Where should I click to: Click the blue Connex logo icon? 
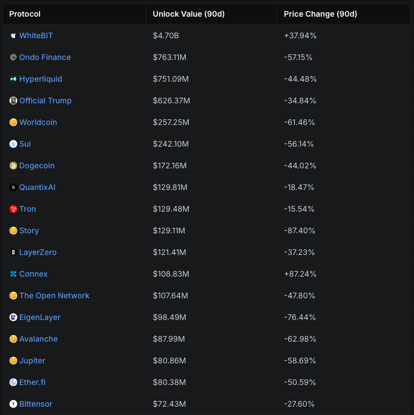(x=13, y=274)
